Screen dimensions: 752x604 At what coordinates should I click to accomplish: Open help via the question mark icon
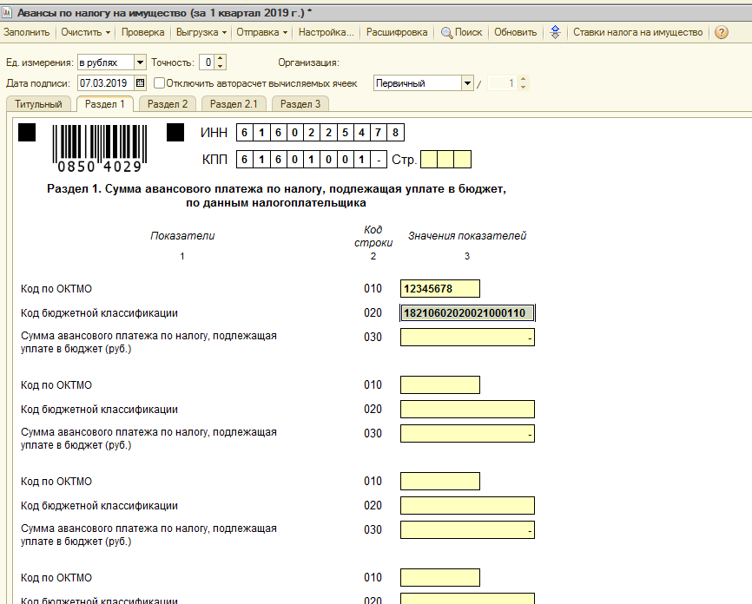coord(721,33)
